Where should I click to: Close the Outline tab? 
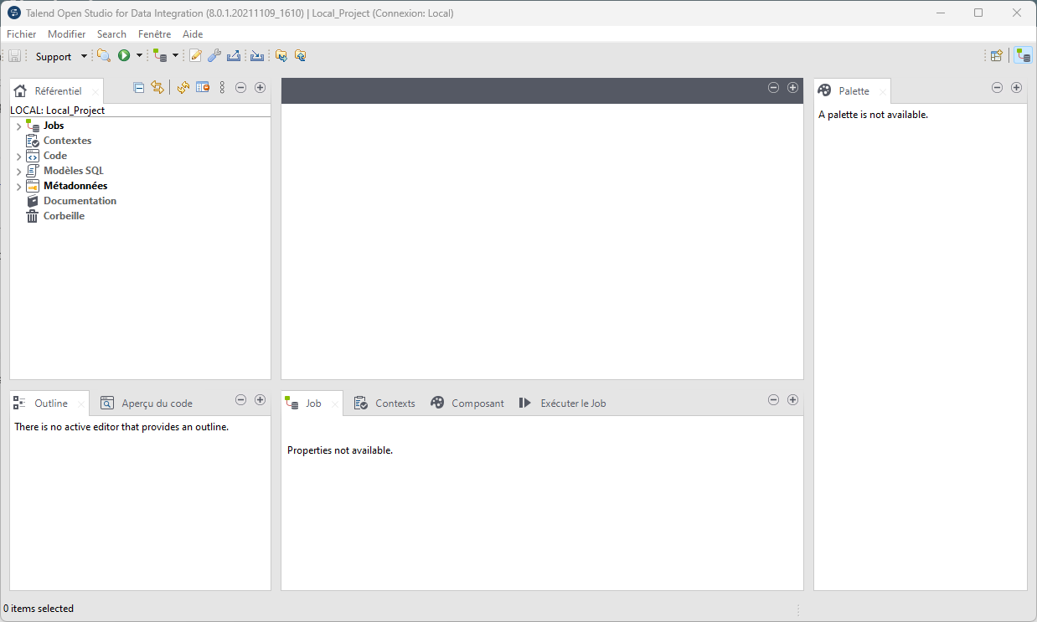tap(80, 404)
